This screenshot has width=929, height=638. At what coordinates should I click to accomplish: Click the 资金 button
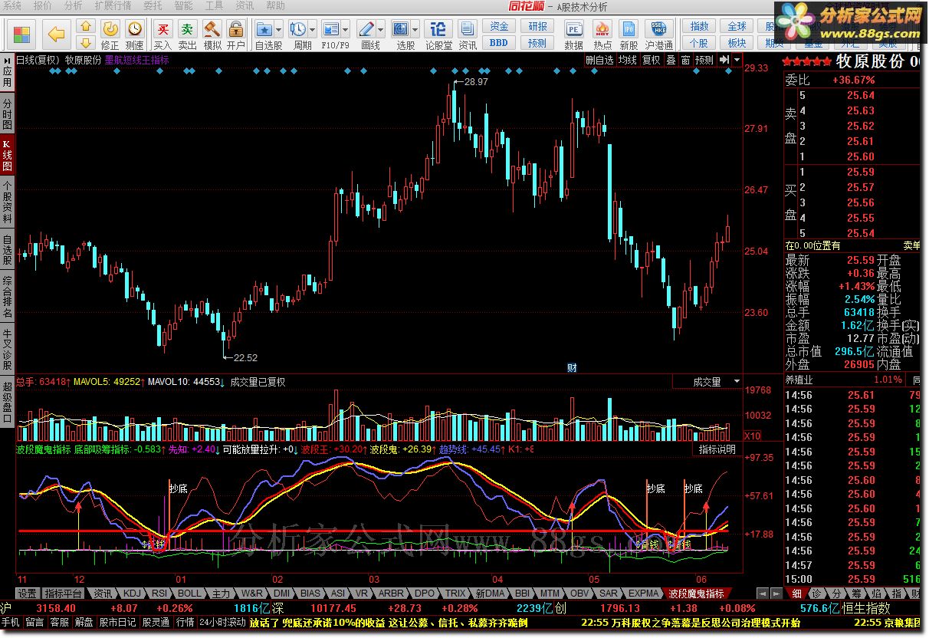pyautogui.click(x=499, y=27)
